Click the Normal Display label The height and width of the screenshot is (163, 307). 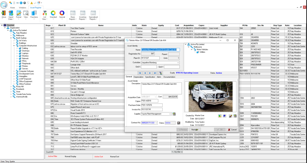[x=71, y=156]
